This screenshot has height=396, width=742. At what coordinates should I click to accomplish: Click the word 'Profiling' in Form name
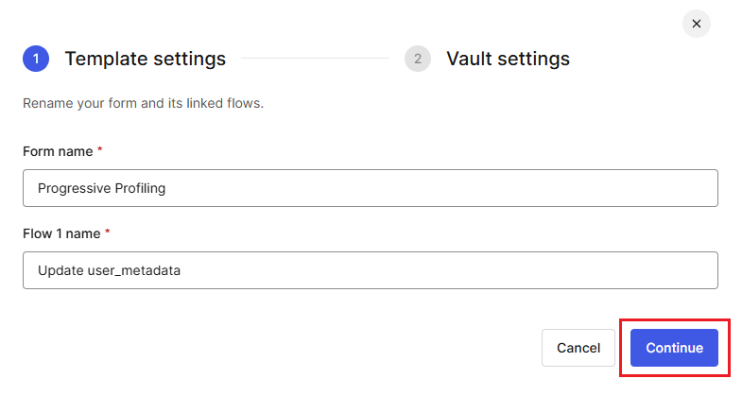click(140, 188)
